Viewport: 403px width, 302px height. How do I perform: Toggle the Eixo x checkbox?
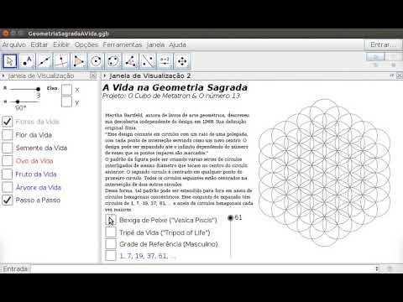tap(66, 90)
